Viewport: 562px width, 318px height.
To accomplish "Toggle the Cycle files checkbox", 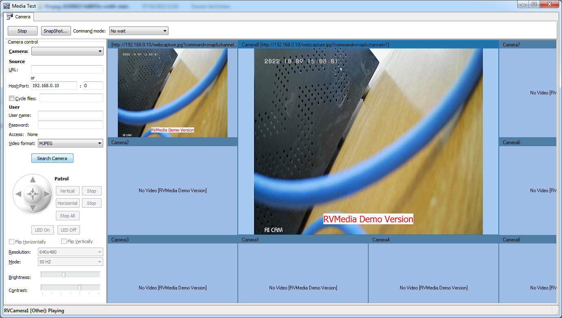I will pyautogui.click(x=11, y=98).
